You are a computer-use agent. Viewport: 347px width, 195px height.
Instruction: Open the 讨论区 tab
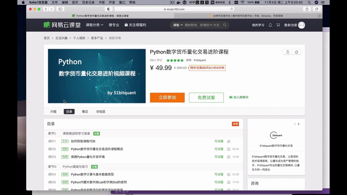pyautogui.click(x=101, y=112)
